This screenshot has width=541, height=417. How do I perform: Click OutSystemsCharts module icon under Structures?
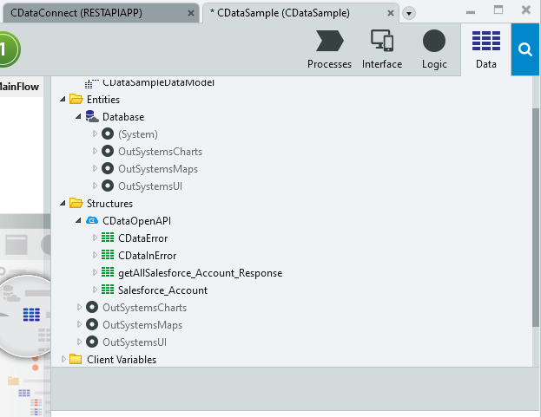pyautogui.click(x=92, y=307)
